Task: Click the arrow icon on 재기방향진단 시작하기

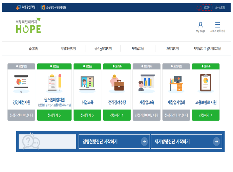Action: pos(216,142)
